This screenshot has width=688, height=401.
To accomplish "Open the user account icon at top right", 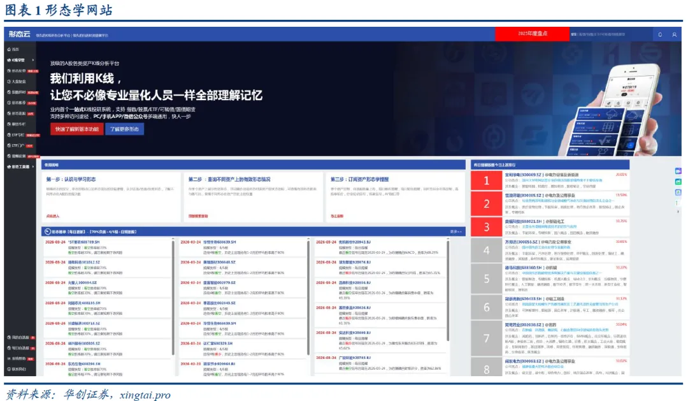I will [x=674, y=34].
